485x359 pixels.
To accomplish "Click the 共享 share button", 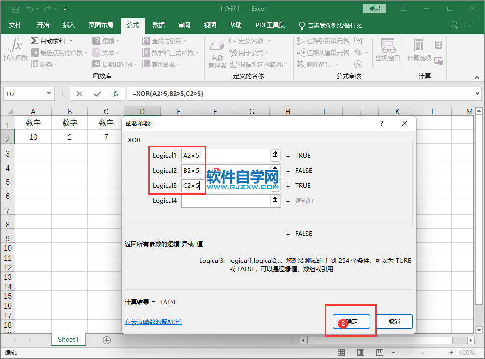I will 461,25.
